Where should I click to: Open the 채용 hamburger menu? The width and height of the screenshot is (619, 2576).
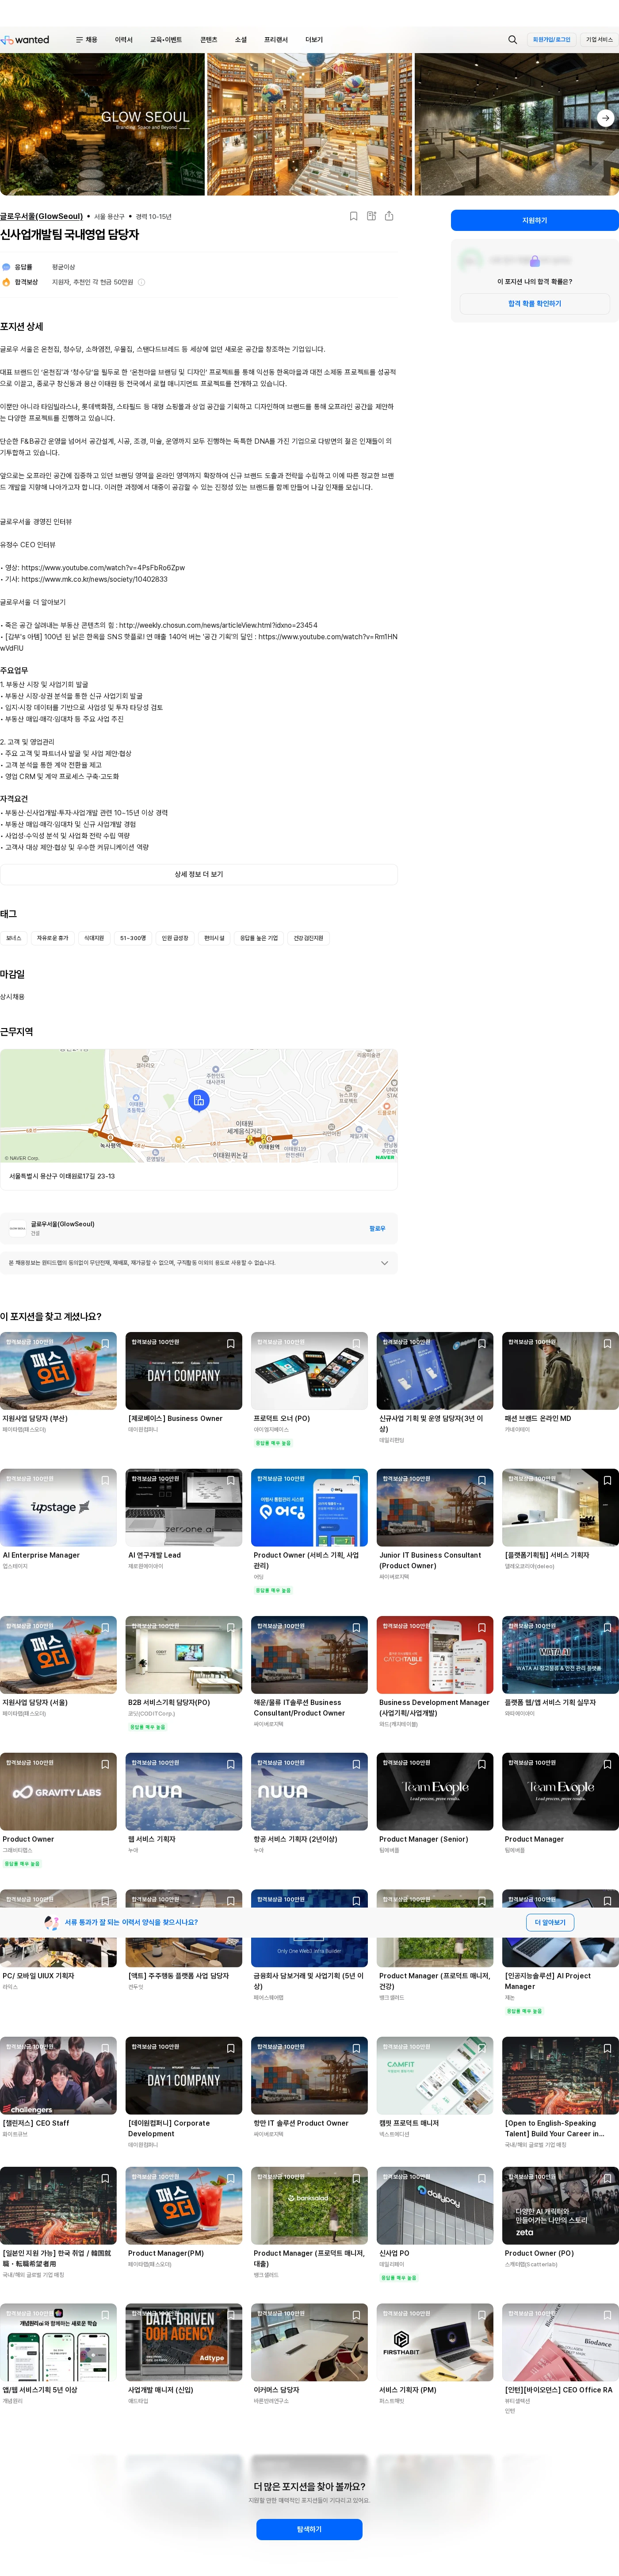point(87,40)
